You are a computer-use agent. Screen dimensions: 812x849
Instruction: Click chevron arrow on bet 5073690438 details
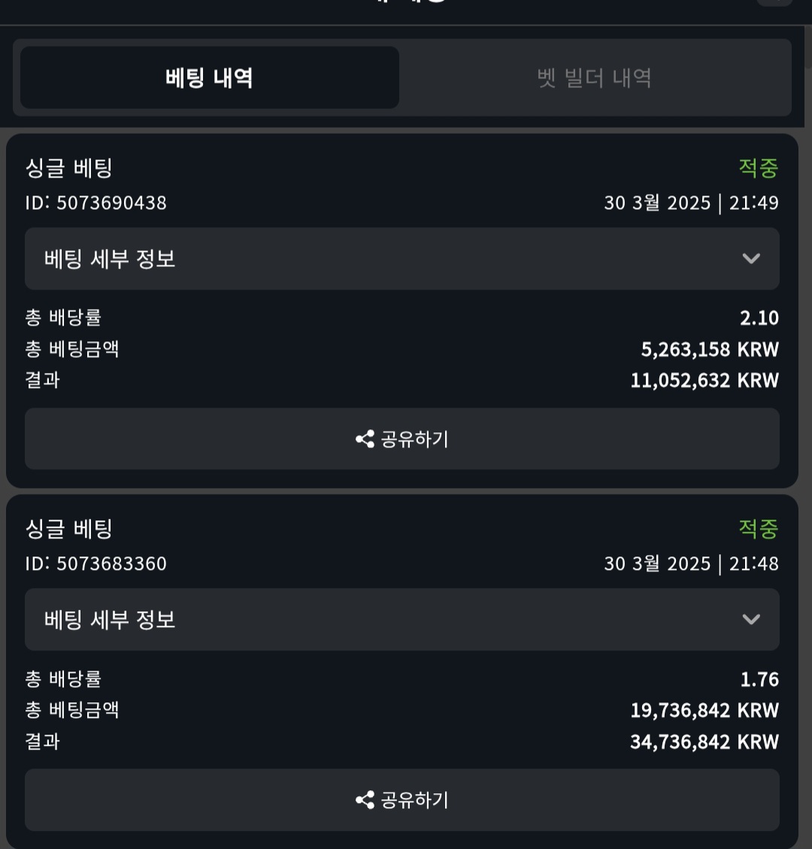point(750,259)
